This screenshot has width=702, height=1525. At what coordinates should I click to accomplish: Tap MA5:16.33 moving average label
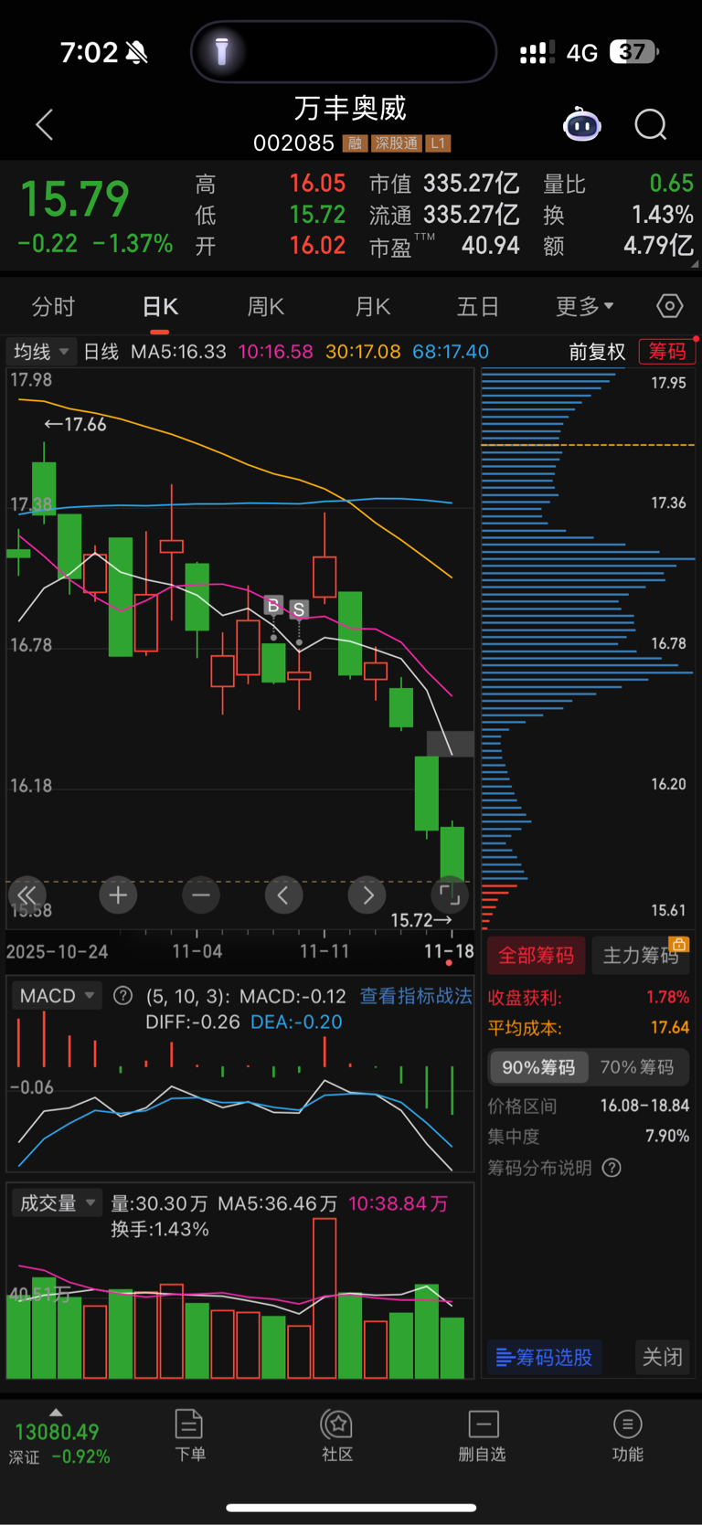178,352
